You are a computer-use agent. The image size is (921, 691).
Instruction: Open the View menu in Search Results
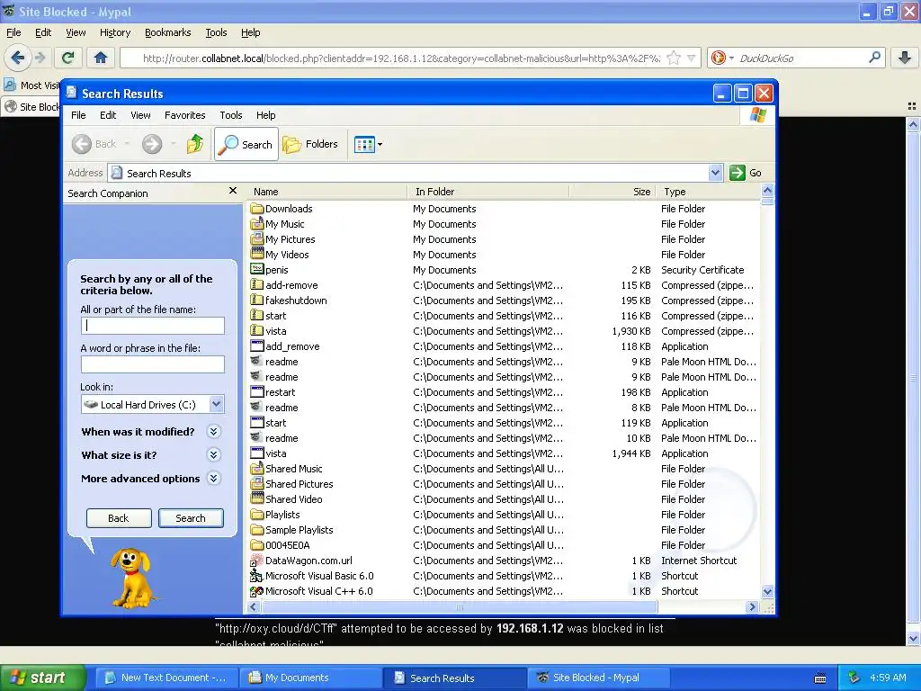tap(140, 115)
